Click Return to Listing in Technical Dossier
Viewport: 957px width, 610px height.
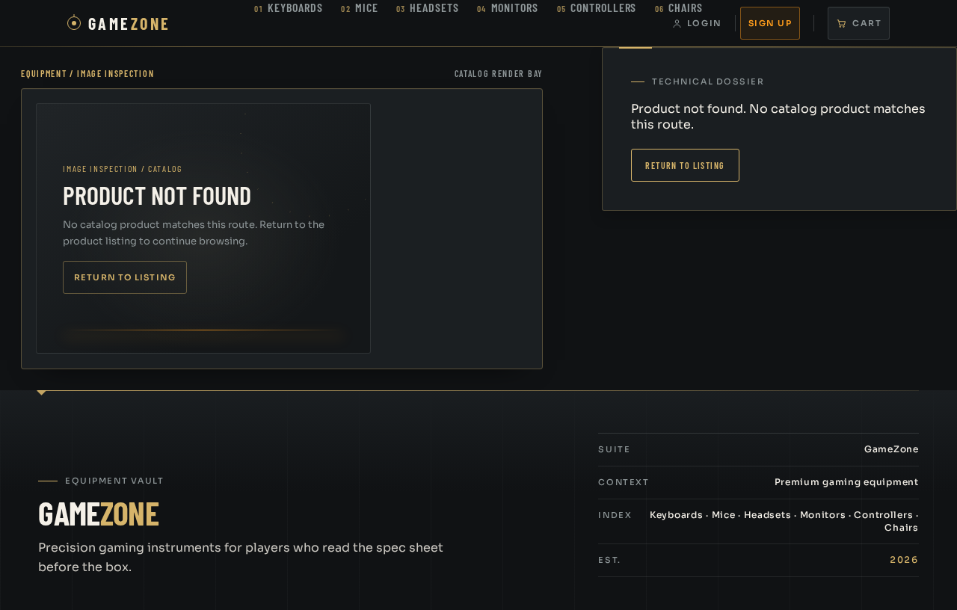(x=685, y=165)
